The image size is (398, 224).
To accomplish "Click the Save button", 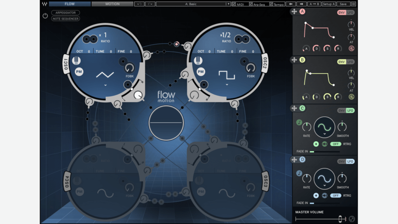I will (343, 4).
